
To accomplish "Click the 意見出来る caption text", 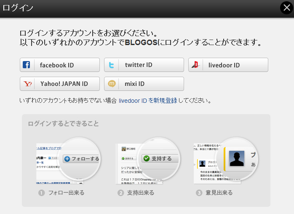I will tap(219, 193).
